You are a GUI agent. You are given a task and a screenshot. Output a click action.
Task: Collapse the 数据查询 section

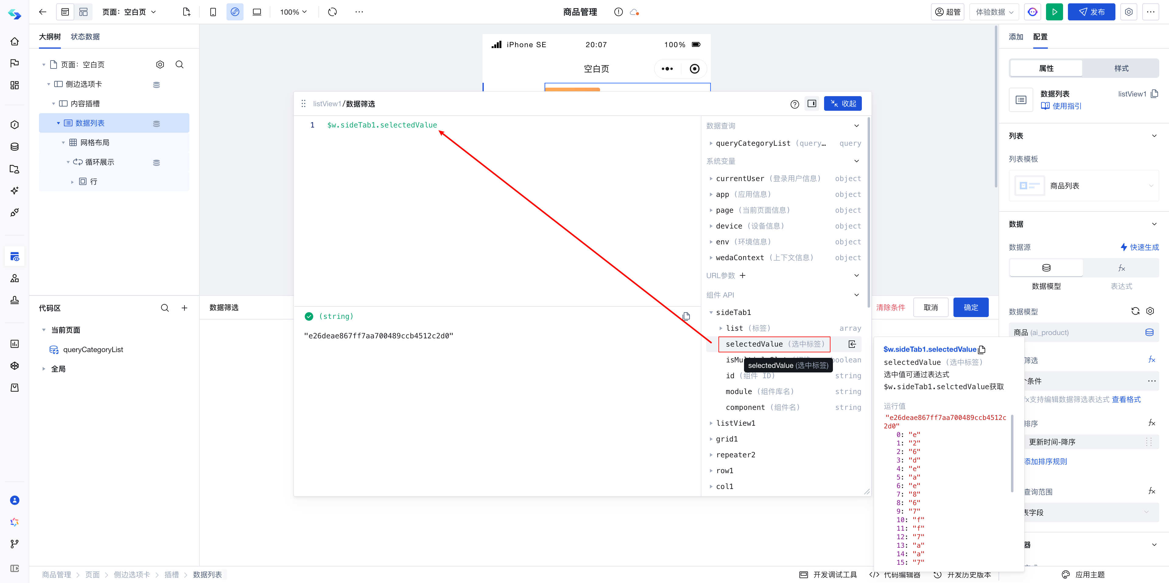click(856, 126)
